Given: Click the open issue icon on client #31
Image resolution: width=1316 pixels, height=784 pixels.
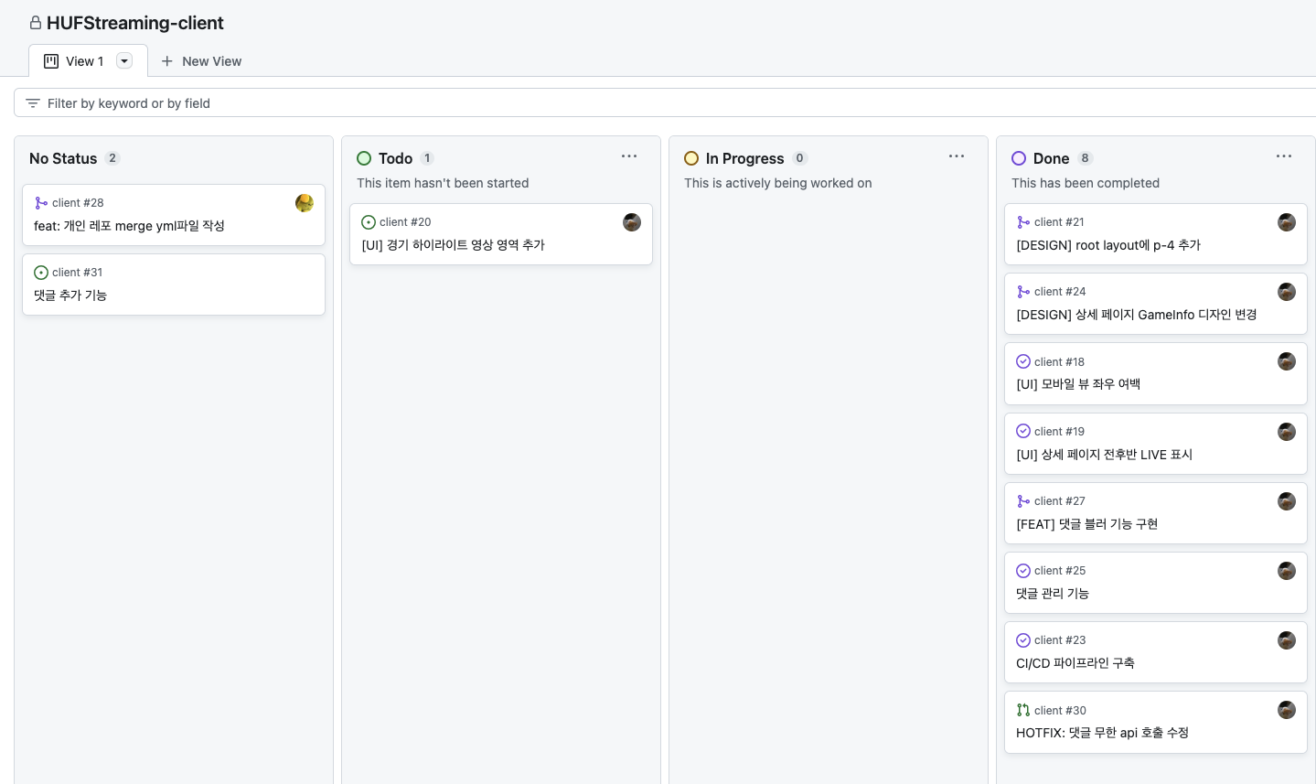Looking at the screenshot, I should click(41, 273).
